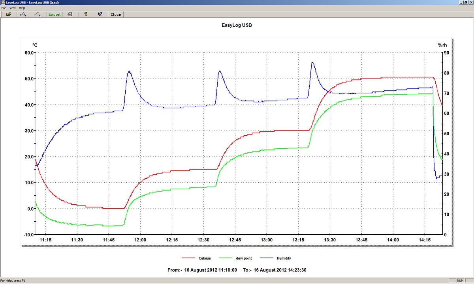Zoom out using the minus magnifier
This screenshot has height=284, width=474.
click(37, 14)
